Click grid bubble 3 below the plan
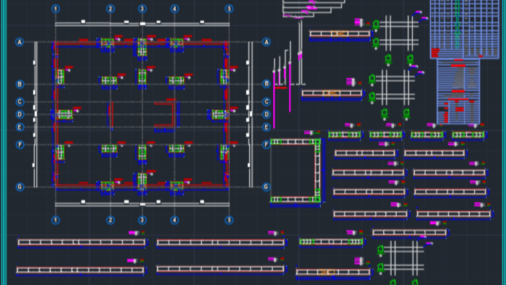The height and width of the screenshot is (285, 506). (x=142, y=220)
